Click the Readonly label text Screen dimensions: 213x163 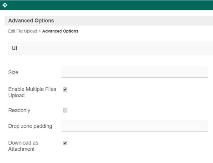[x=19, y=110]
